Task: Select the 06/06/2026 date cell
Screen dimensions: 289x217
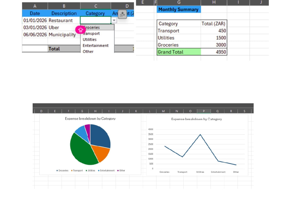Action: tap(35, 34)
